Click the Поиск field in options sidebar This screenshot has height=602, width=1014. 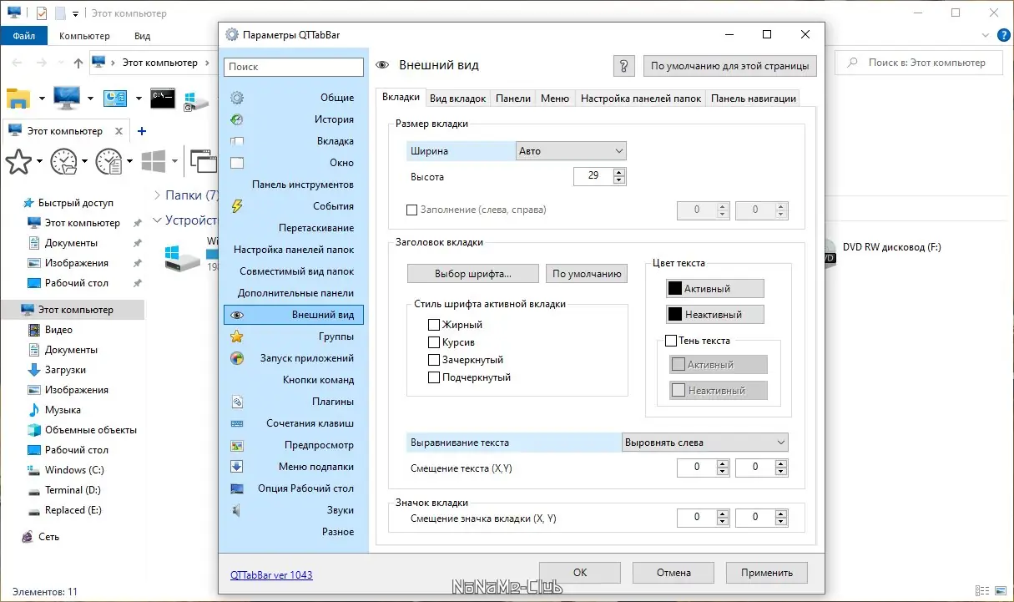[294, 67]
